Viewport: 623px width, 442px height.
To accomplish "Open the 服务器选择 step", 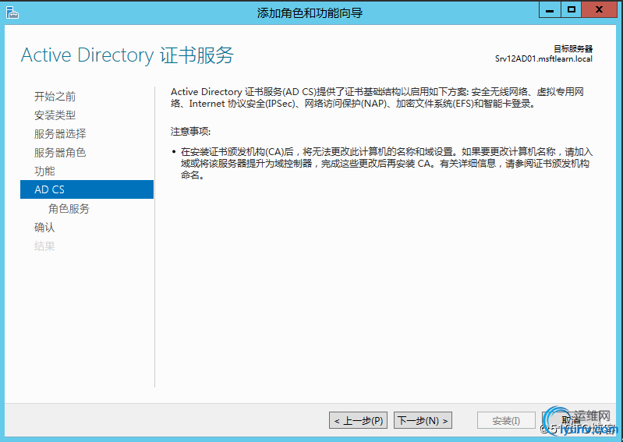I will click(x=60, y=134).
